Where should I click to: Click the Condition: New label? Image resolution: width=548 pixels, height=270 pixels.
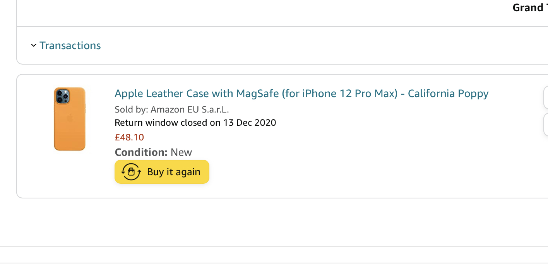(x=153, y=152)
